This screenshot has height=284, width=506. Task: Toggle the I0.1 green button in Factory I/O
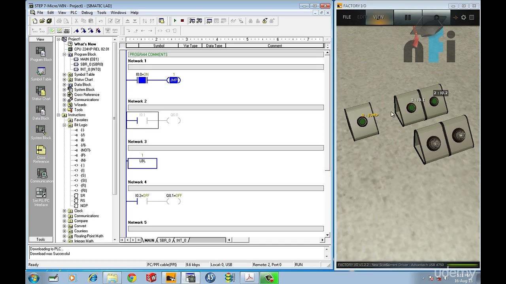tap(411, 108)
